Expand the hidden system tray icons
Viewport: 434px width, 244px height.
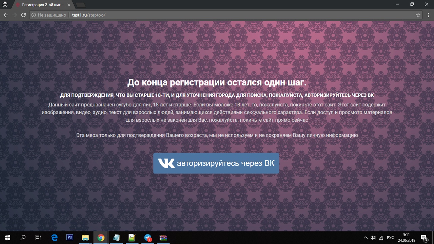pyautogui.click(x=365, y=238)
